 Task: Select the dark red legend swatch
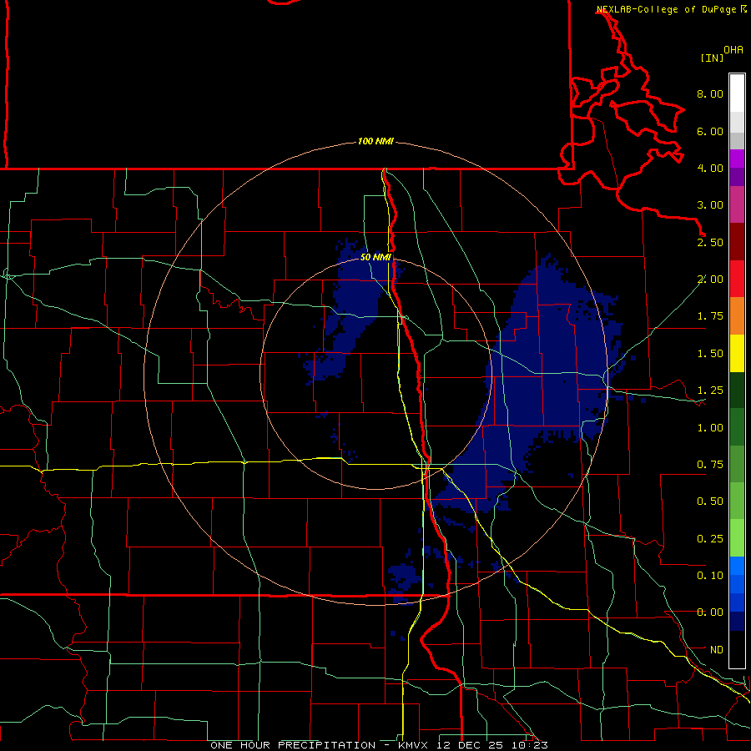coord(737,242)
